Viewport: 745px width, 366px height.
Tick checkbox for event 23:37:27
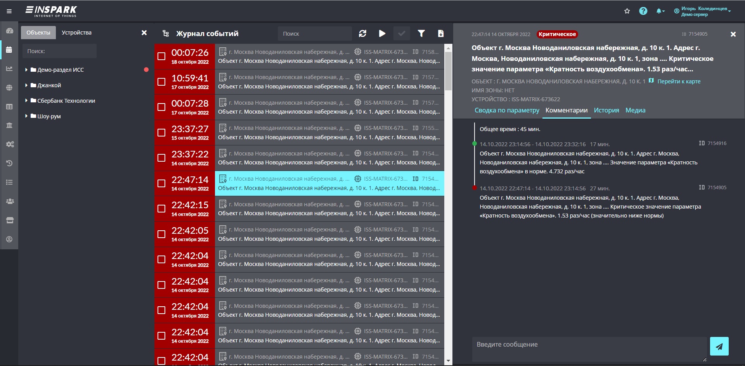161,133
